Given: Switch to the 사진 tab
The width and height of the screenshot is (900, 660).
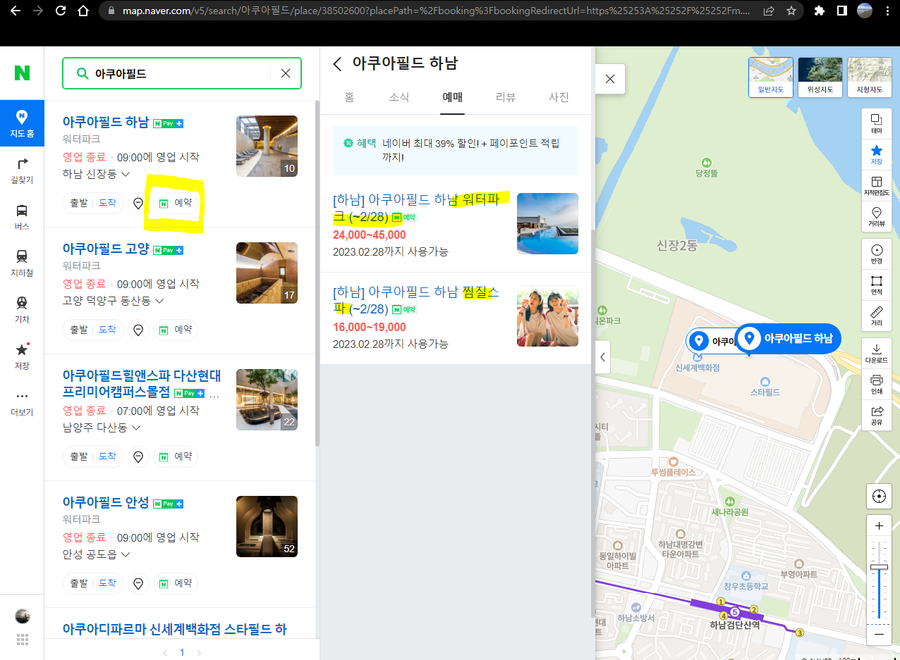Looking at the screenshot, I should point(559,97).
